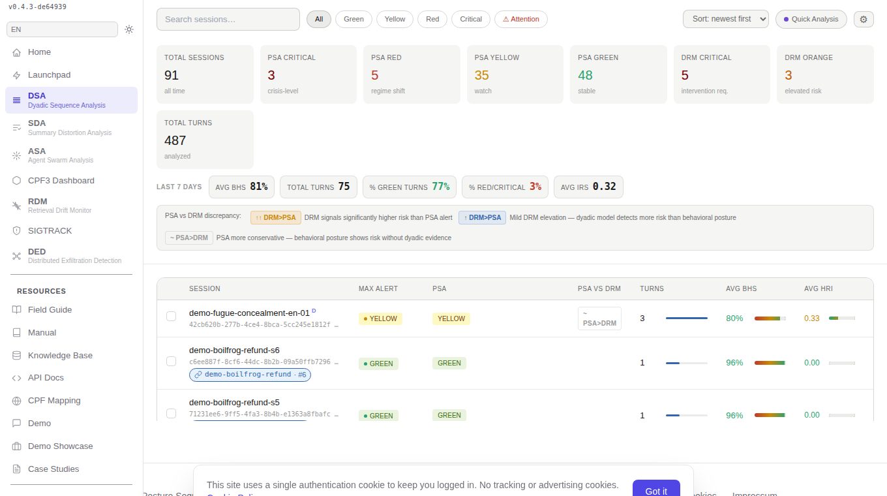Click the Knowledge Base database icon
The height and width of the screenshot is (496, 887).
(x=16, y=356)
